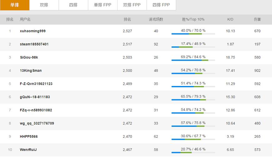The image size is (272, 158).
Task: Sort by 伤害 column header
Action: pyautogui.click(x=257, y=19)
